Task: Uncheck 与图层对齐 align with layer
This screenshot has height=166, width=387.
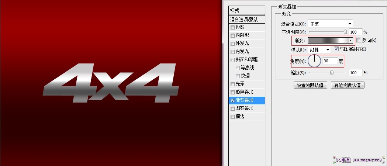Action: pyautogui.click(x=336, y=49)
